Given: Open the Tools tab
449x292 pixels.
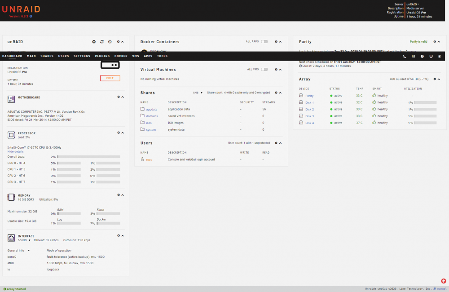Looking at the screenshot, I should point(162,56).
